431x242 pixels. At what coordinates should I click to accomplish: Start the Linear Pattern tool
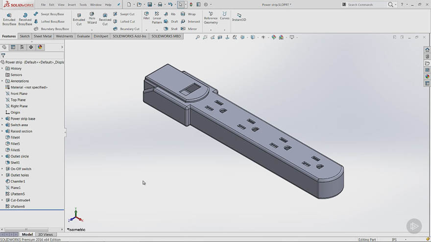[x=157, y=18]
